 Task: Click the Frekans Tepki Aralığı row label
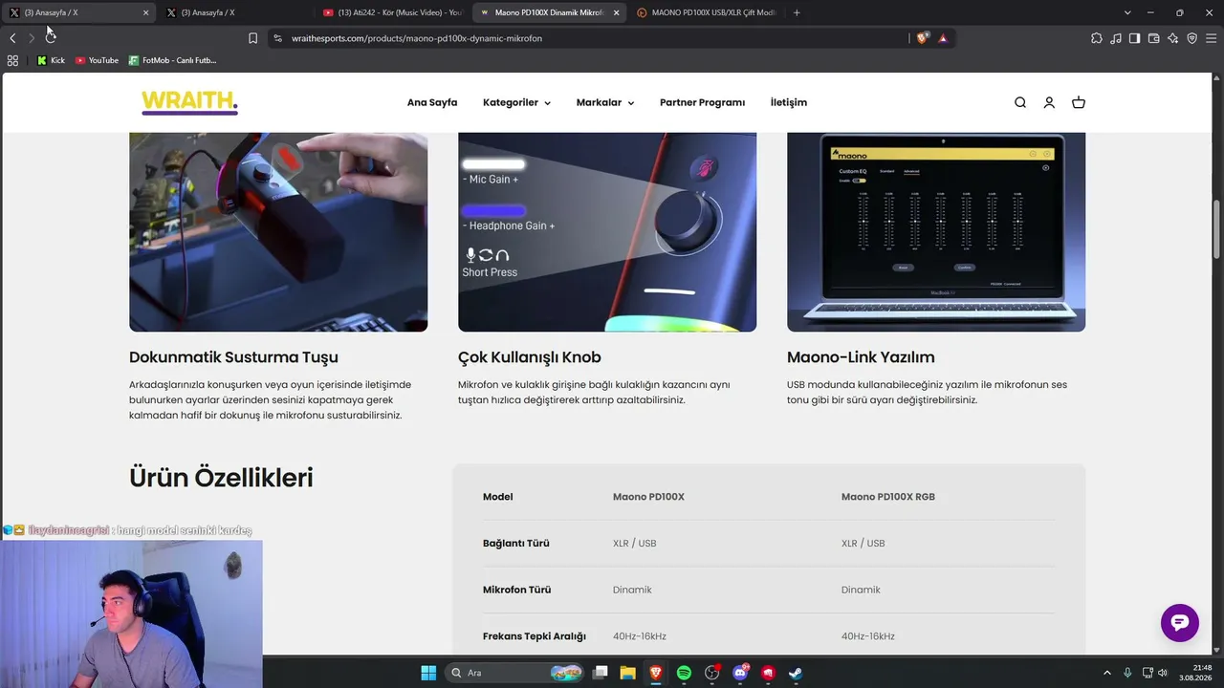(535, 636)
